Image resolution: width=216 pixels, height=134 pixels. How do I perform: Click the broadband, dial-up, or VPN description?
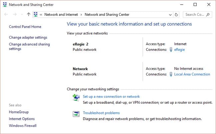point(148,102)
